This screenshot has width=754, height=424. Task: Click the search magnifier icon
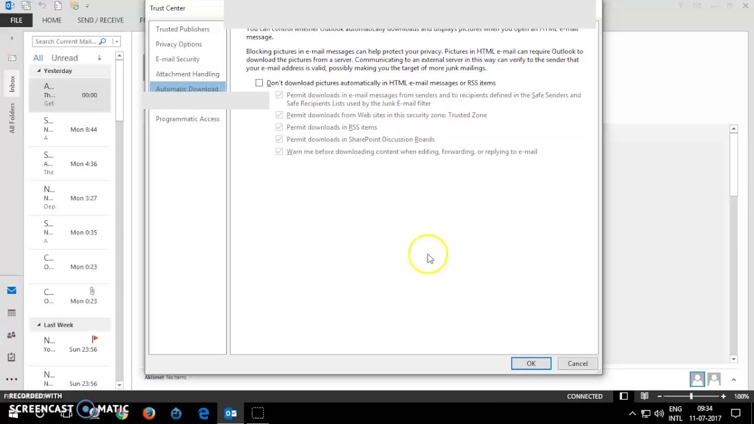103,41
